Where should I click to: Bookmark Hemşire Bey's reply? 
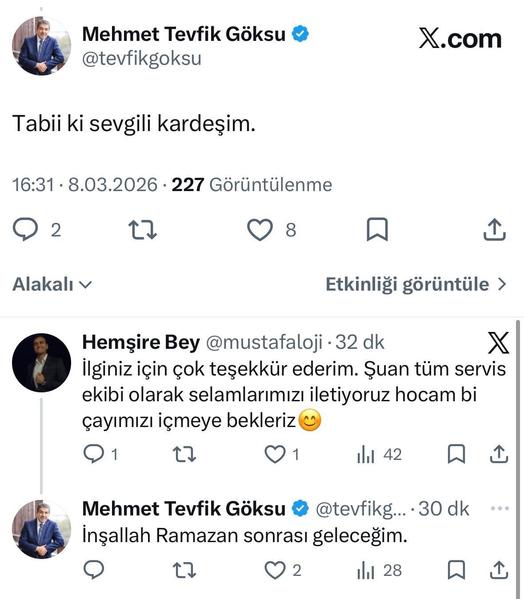click(456, 454)
